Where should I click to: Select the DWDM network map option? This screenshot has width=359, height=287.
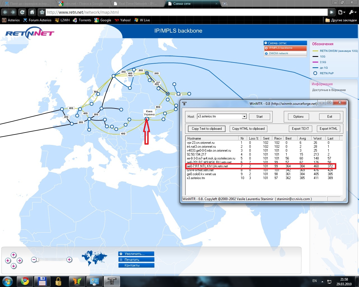pyautogui.click(x=286, y=53)
